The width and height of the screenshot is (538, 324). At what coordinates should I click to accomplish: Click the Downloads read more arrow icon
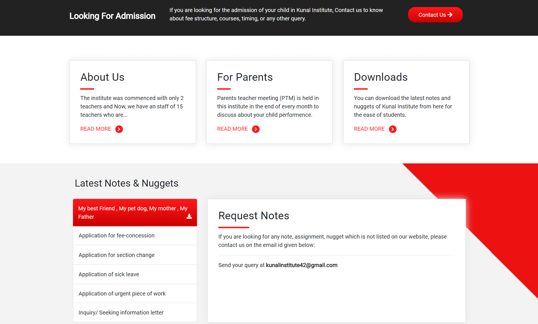pos(392,129)
